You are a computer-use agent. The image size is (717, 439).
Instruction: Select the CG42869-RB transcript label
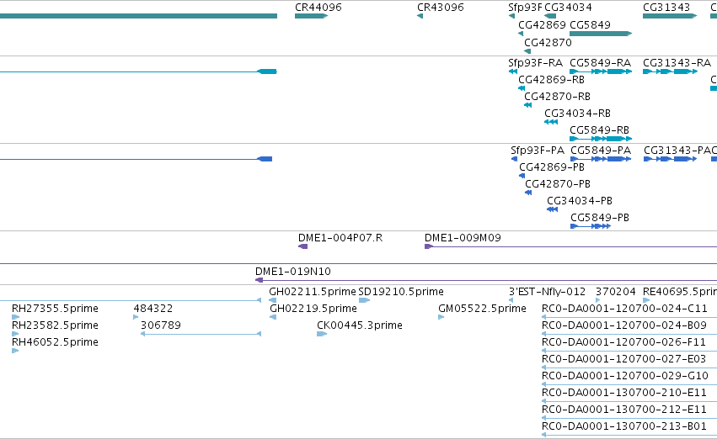552,79
